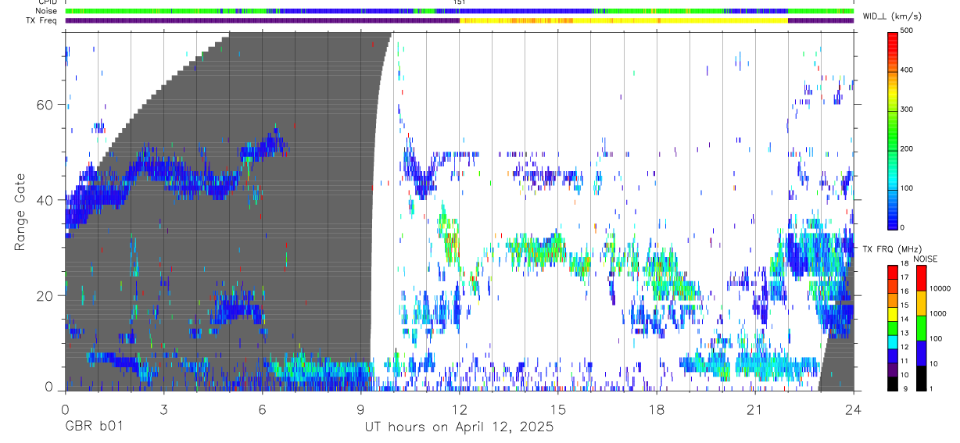Click the 6 hour tick label on x-axis
This screenshot has height=443, width=960.
pyautogui.click(x=262, y=410)
